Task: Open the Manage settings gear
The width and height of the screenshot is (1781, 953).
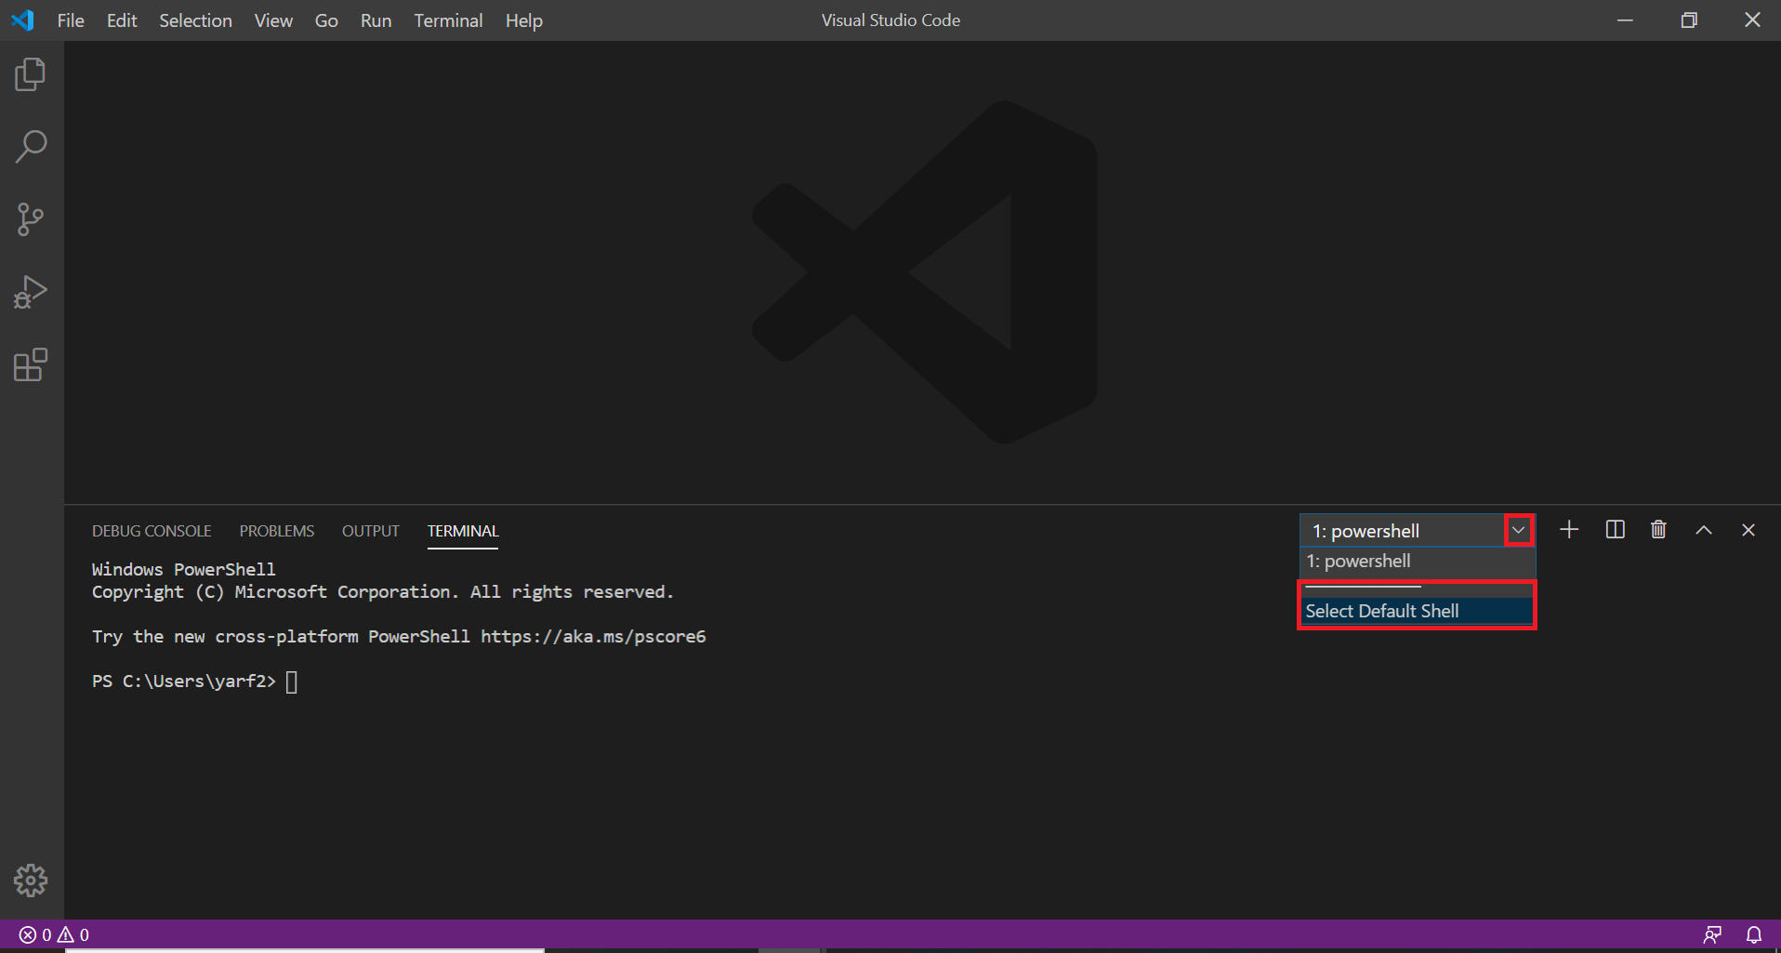Action: tap(31, 880)
